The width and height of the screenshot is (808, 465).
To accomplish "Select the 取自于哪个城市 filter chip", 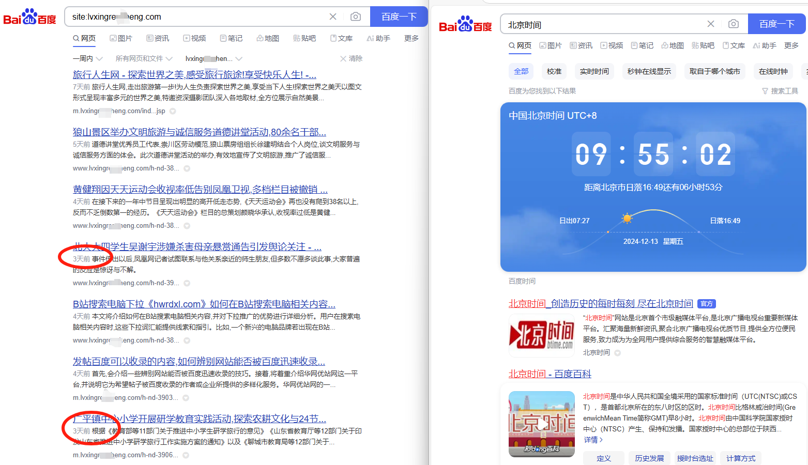I will click(715, 71).
